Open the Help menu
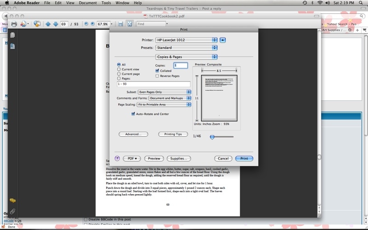The height and width of the screenshot is (230, 368). coord(138,3)
